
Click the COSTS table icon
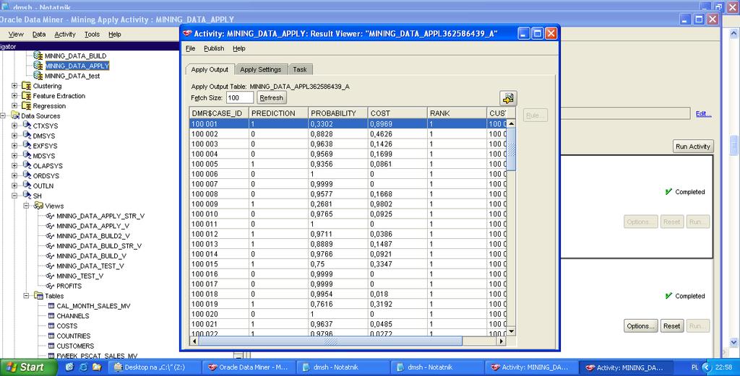51,325
